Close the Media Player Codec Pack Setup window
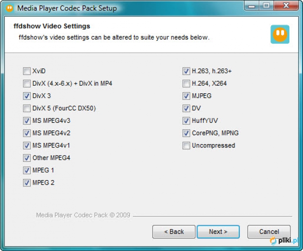This screenshot has height=251, width=303. click(286, 6)
